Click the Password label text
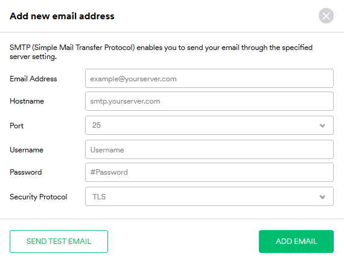The width and height of the screenshot is (344, 262). [x=26, y=172]
